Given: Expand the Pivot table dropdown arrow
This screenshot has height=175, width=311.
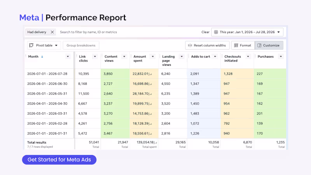Looking at the screenshot, I should tap(56, 45).
